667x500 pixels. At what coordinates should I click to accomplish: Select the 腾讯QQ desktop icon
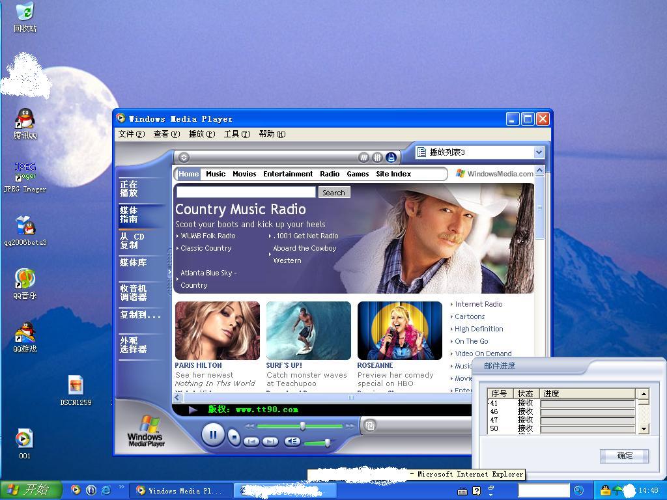(x=25, y=124)
